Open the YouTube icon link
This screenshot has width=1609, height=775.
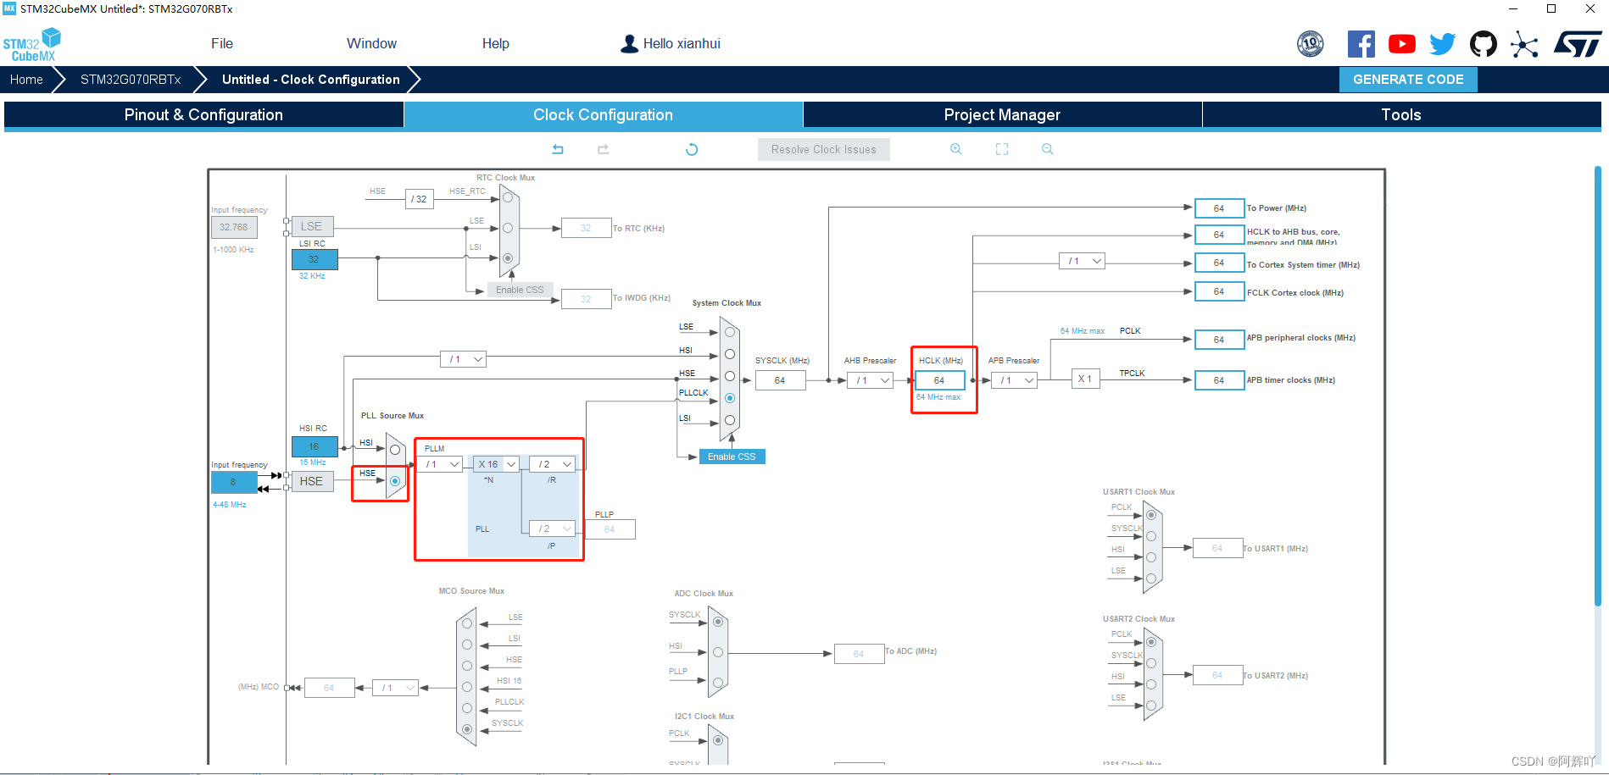click(x=1402, y=44)
